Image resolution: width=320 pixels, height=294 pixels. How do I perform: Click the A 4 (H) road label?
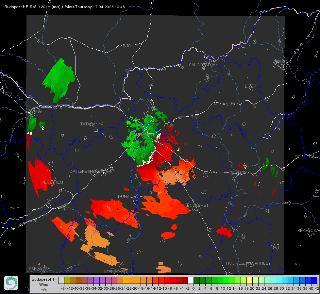click(x=215, y=172)
